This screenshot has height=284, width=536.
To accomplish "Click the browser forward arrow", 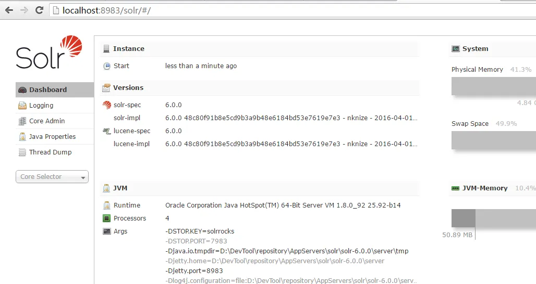I will click(24, 10).
